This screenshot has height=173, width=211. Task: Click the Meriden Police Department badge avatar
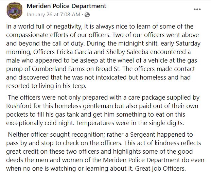pos(15,10)
